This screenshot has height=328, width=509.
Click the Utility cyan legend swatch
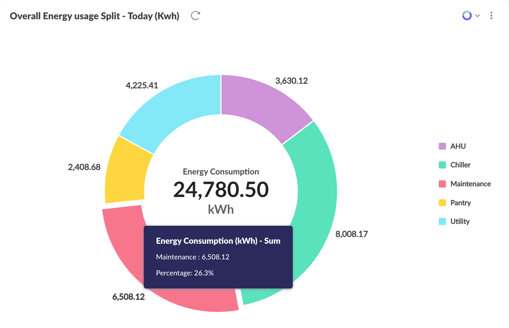(x=442, y=221)
